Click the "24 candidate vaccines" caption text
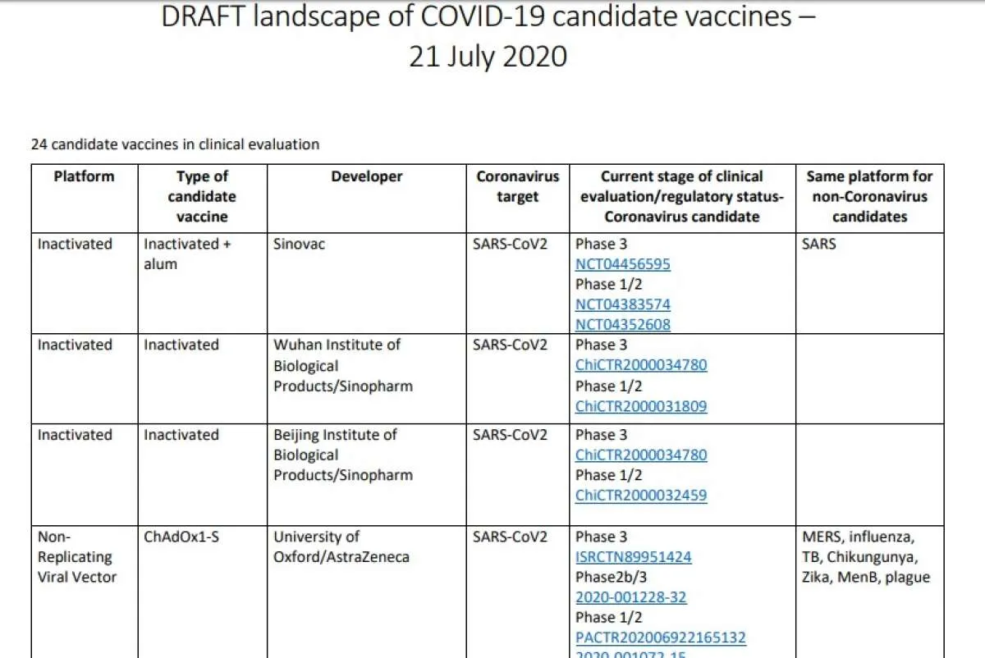 [x=175, y=144]
